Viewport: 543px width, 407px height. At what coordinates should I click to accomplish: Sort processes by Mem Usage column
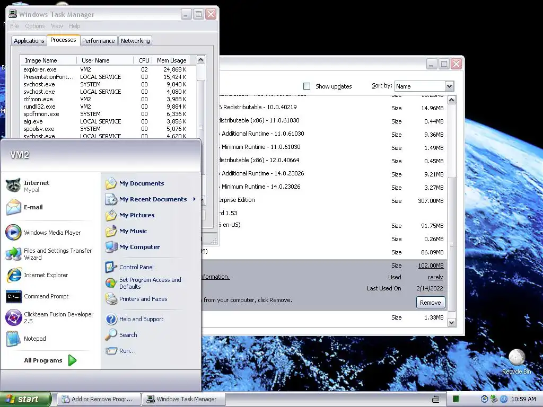coord(171,60)
